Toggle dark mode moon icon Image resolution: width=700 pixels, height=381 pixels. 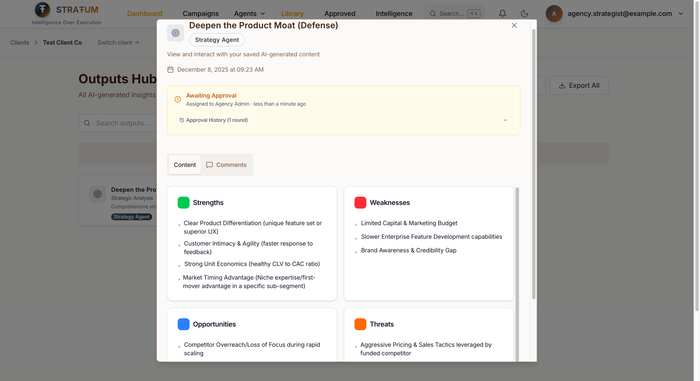tap(524, 13)
